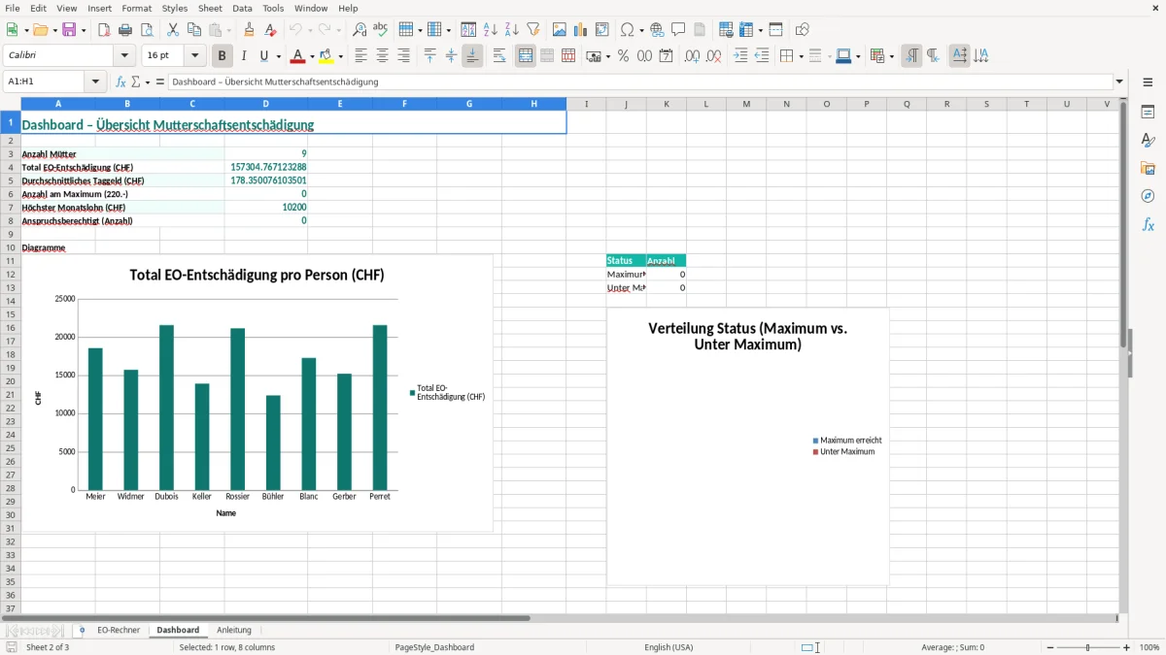Insert special character Omega icon
The height and width of the screenshot is (655, 1166).
[628, 30]
